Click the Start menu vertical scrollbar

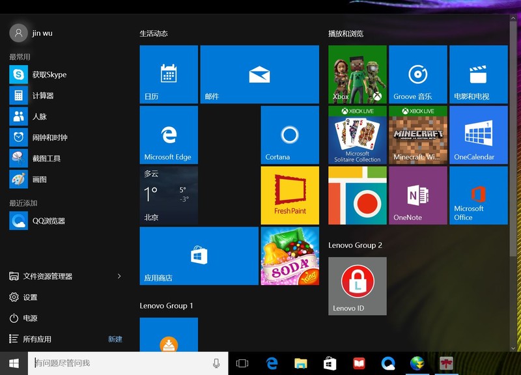point(513,139)
